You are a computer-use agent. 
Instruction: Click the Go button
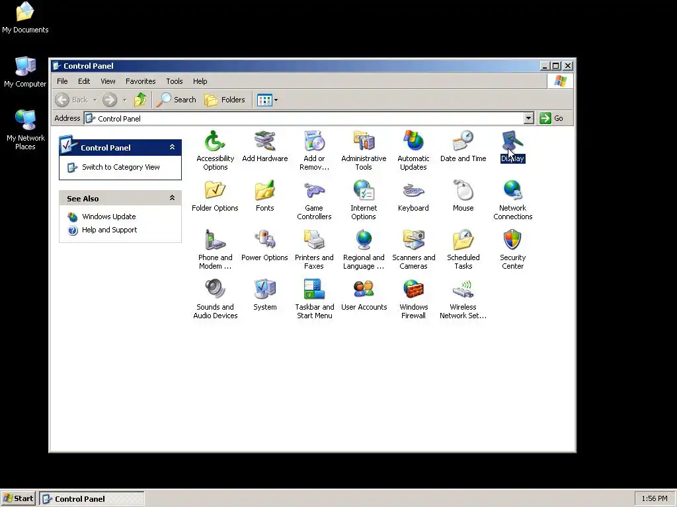pos(552,118)
